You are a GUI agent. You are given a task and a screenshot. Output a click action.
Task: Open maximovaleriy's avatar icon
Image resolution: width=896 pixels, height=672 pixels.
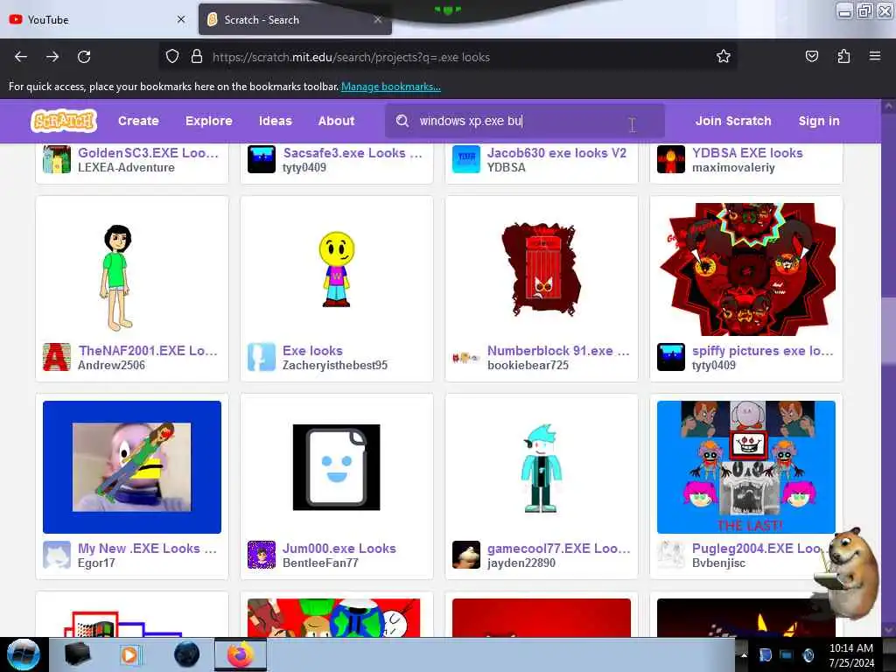(x=671, y=159)
